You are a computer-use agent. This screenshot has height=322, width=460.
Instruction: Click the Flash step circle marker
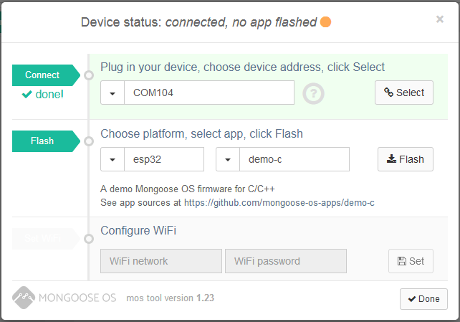point(89,141)
